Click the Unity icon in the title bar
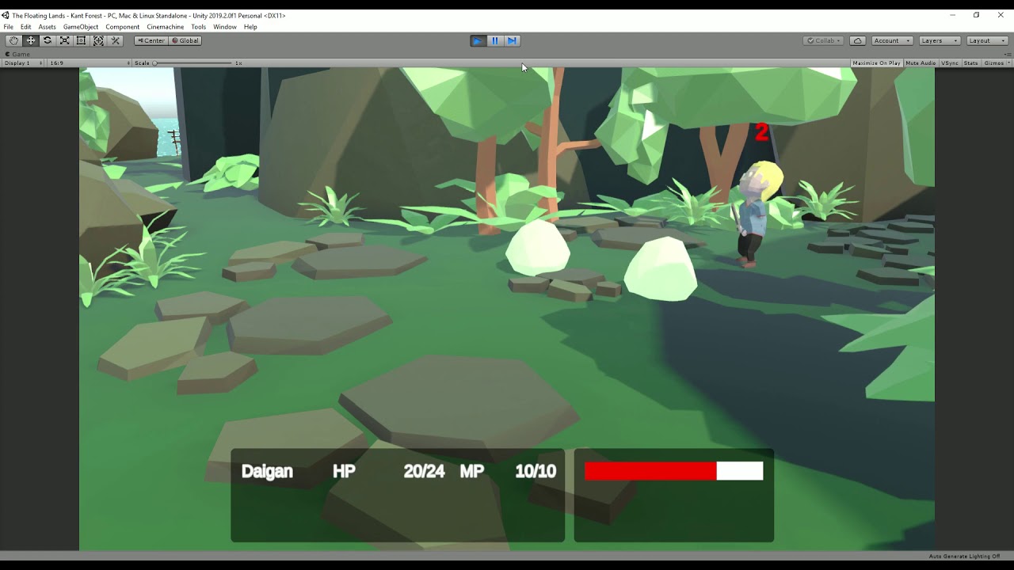This screenshot has height=570, width=1014. point(6,15)
